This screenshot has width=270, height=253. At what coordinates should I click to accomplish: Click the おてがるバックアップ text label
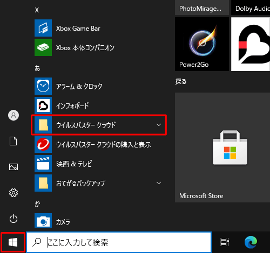point(80,183)
